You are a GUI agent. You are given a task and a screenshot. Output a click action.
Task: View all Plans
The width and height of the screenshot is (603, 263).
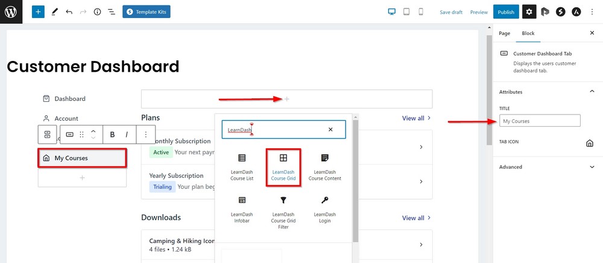(417, 118)
